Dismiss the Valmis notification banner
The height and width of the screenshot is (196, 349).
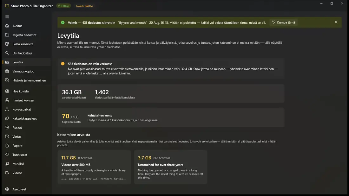tap(336, 22)
